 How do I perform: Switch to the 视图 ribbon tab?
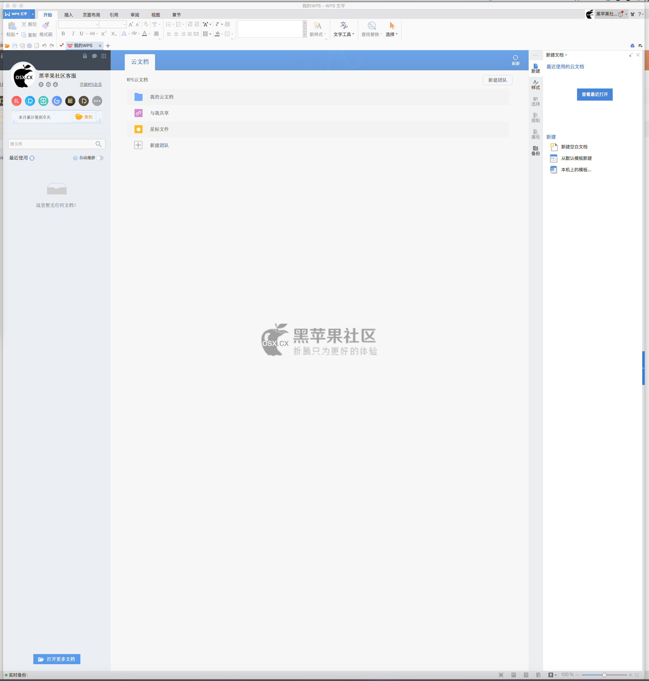coord(156,15)
